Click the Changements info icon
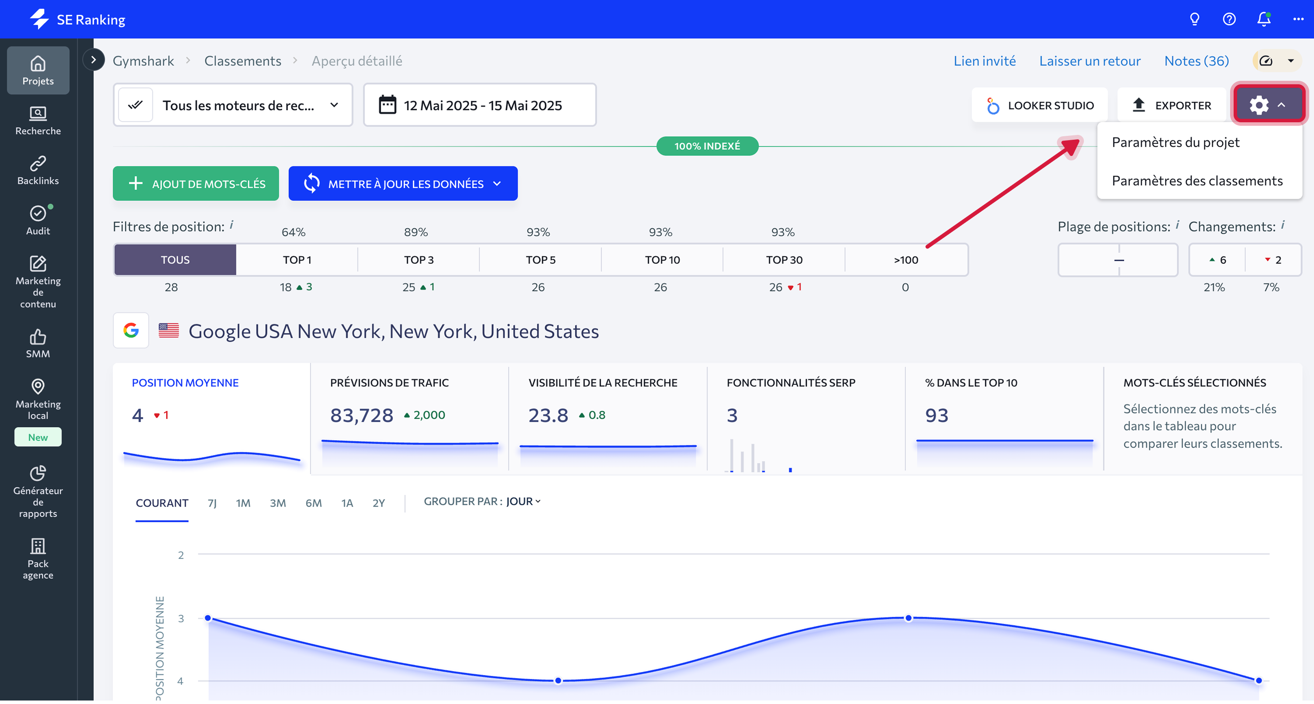The width and height of the screenshot is (1314, 704). pyautogui.click(x=1283, y=225)
